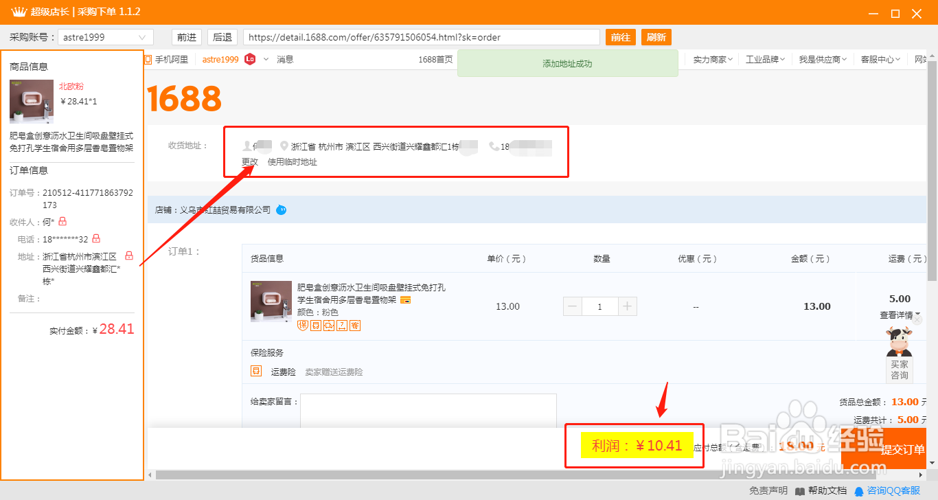This screenshot has width=938, height=500.
Task: Click the 后退 back button
Action: [x=222, y=37]
